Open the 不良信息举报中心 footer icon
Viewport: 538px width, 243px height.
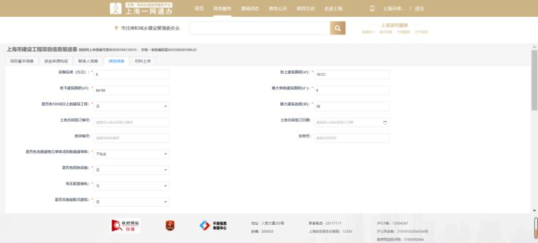[x=213, y=226]
